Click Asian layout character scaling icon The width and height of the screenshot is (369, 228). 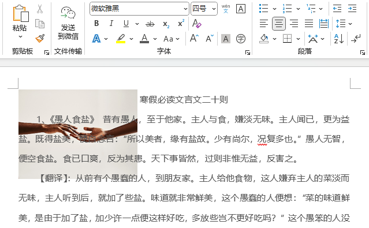(313, 39)
